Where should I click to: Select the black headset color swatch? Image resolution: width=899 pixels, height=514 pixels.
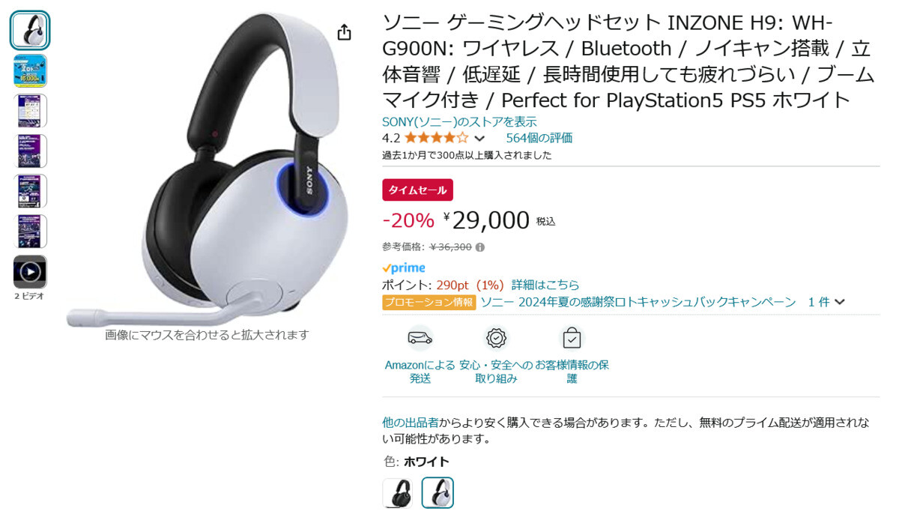click(397, 493)
